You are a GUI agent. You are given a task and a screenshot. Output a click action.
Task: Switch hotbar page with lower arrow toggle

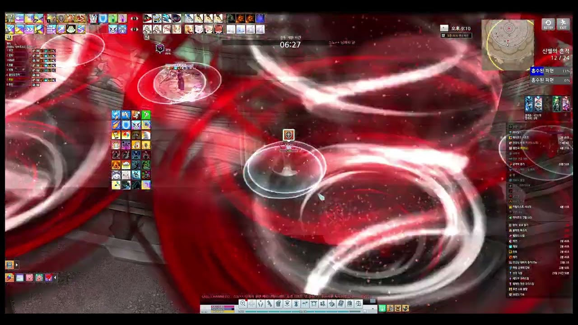click(134, 29)
